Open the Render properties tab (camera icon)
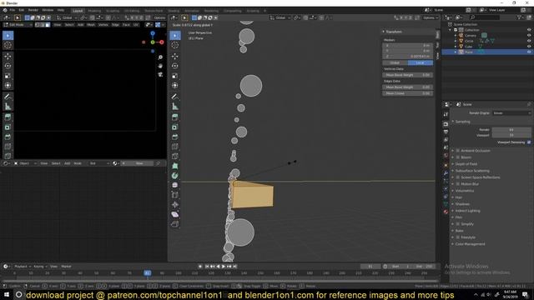Image resolution: width=534 pixels, height=300 pixels. 446,124
